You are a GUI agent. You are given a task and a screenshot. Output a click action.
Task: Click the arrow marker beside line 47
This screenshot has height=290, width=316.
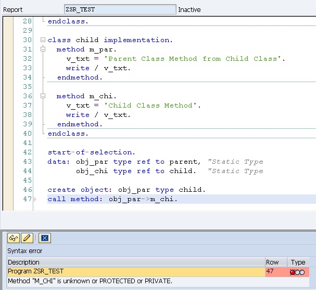(35, 200)
